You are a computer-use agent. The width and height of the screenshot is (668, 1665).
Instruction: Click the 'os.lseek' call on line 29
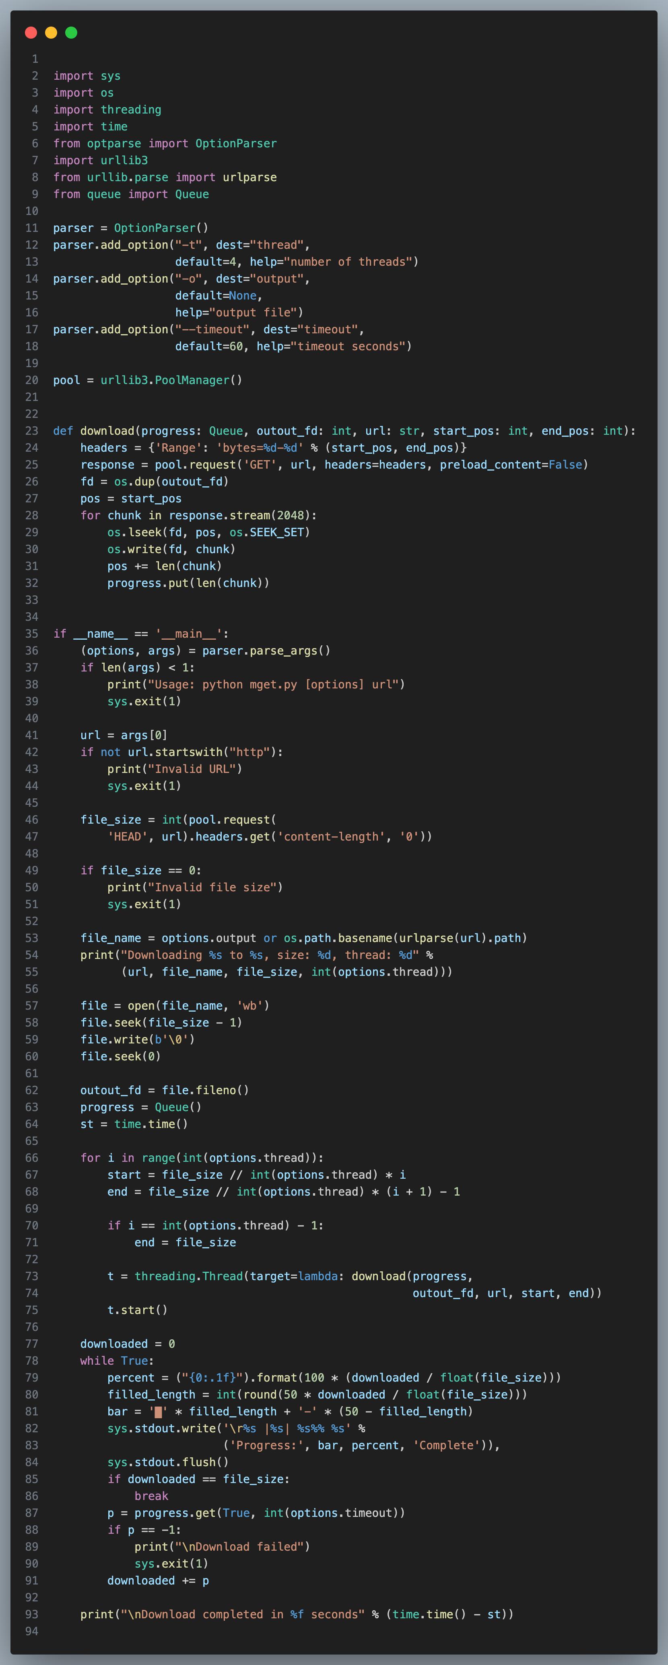(134, 532)
